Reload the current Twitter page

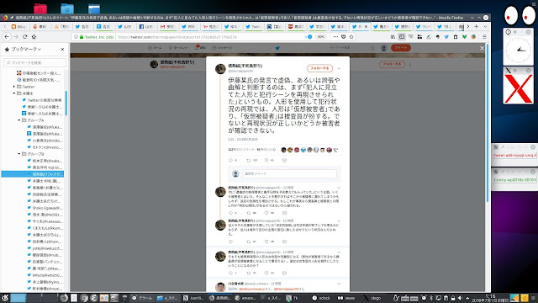tap(24, 36)
